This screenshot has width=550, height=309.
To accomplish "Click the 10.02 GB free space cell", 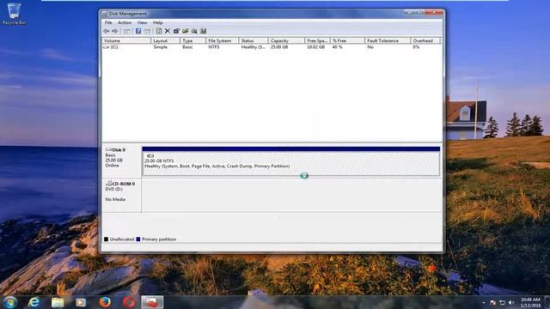I will [315, 47].
